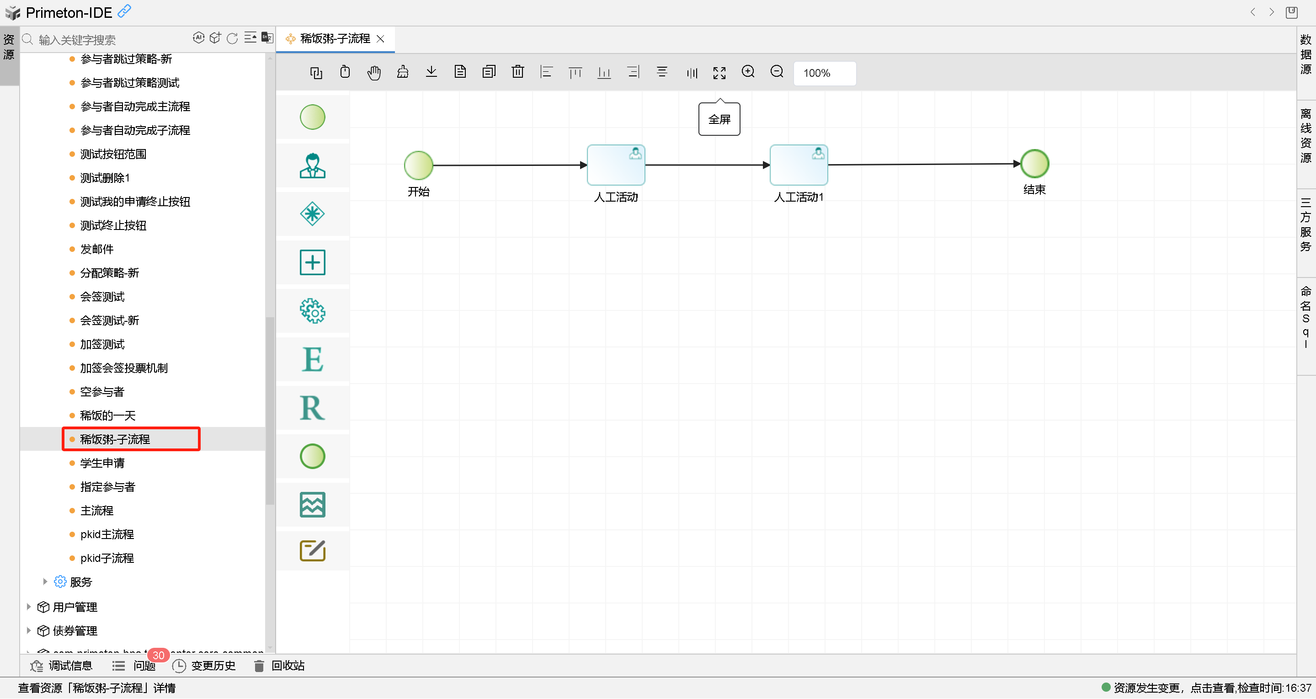The image size is (1316, 699).
Task: Click the 100% zoom level field
Action: coord(824,73)
